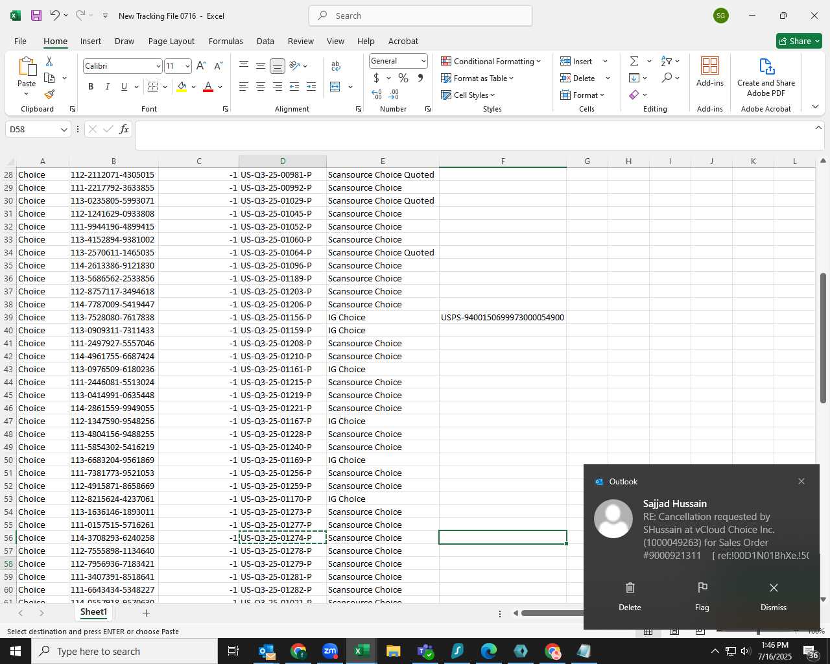830x664 pixels.
Task: Open the Calibri font name dropdown
Action: click(158, 66)
